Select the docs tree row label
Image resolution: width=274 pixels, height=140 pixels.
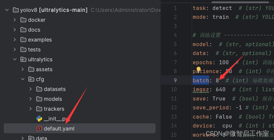(34, 30)
